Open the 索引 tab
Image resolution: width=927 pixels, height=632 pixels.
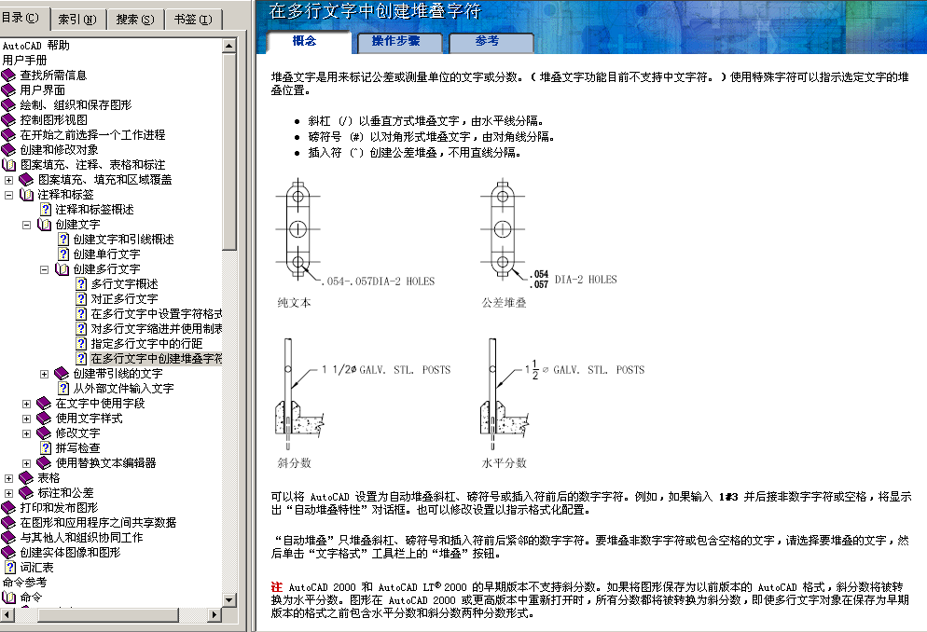(76, 20)
